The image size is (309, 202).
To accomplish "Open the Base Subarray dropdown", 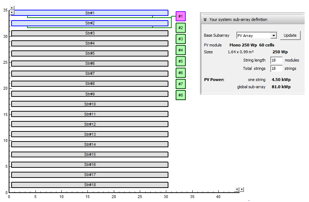I will coord(274,36).
